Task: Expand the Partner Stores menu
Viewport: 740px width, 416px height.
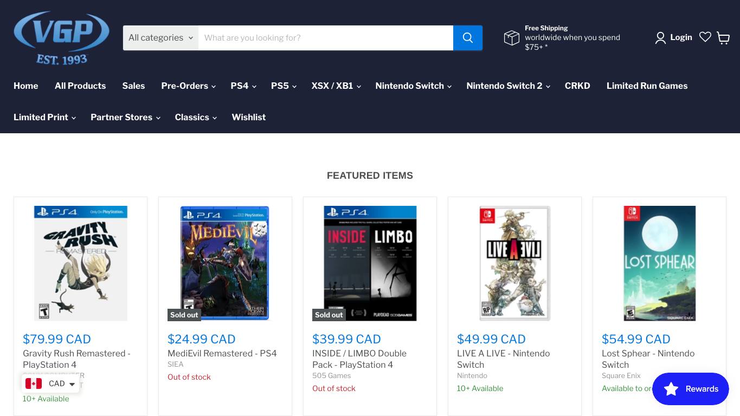Action: pyautogui.click(x=125, y=118)
